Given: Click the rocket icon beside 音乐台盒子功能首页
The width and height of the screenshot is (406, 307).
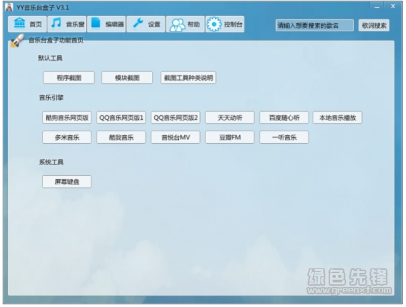Looking at the screenshot, I should point(17,41).
